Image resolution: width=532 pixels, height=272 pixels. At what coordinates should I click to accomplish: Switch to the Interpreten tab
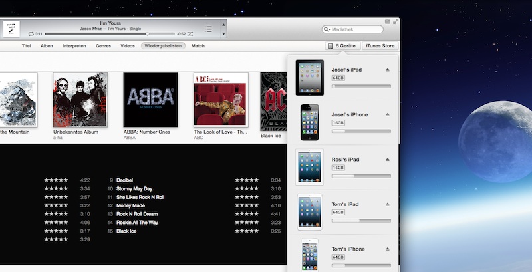[74, 46]
